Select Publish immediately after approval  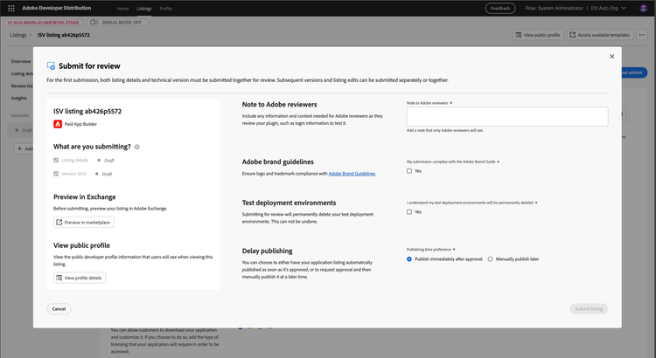[409, 259]
